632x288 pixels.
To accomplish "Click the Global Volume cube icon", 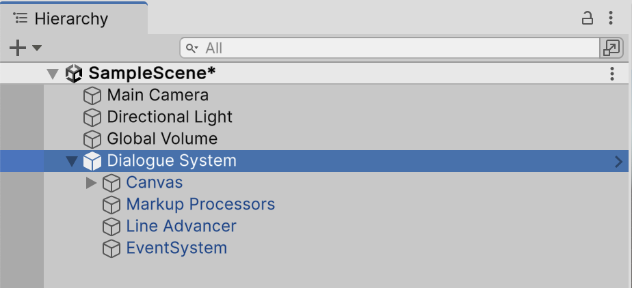I will tap(92, 139).
